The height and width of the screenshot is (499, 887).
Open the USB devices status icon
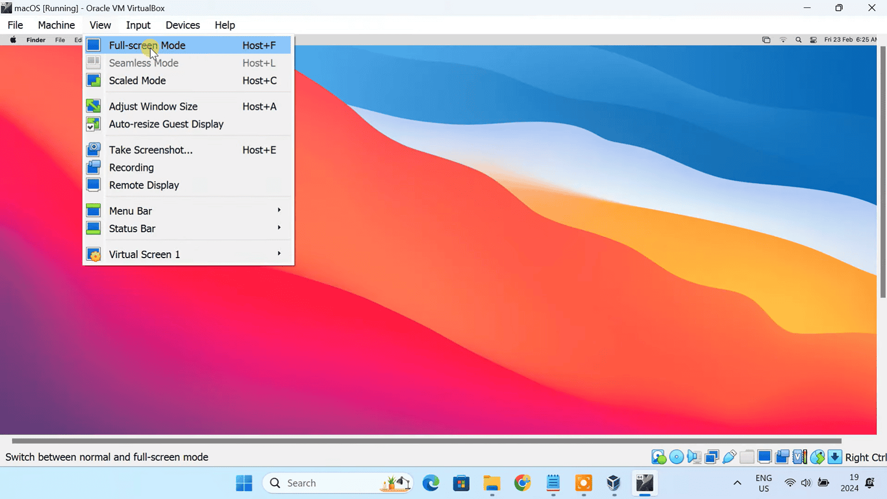click(x=729, y=456)
